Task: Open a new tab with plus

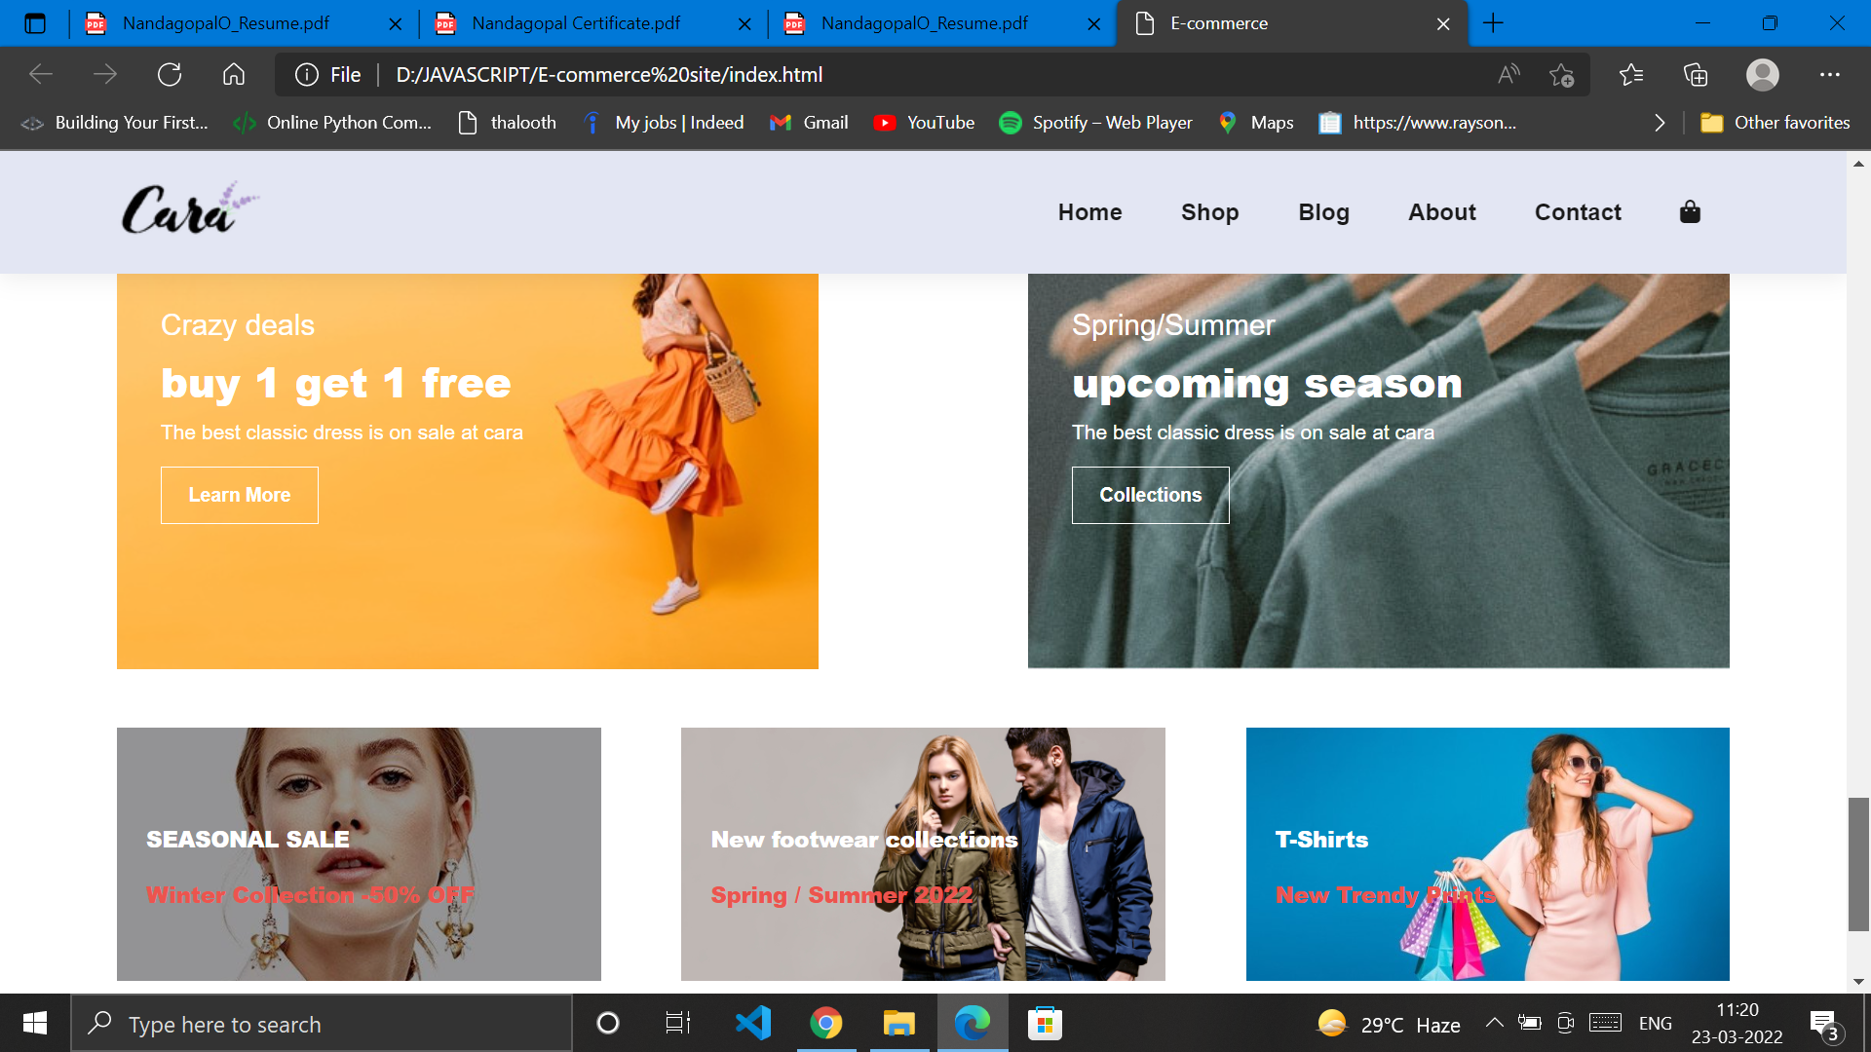Action: [1493, 23]
